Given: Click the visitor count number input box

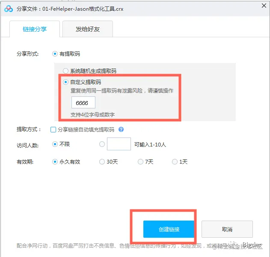Looking at the screenshot, I should (x=119, y=144).
